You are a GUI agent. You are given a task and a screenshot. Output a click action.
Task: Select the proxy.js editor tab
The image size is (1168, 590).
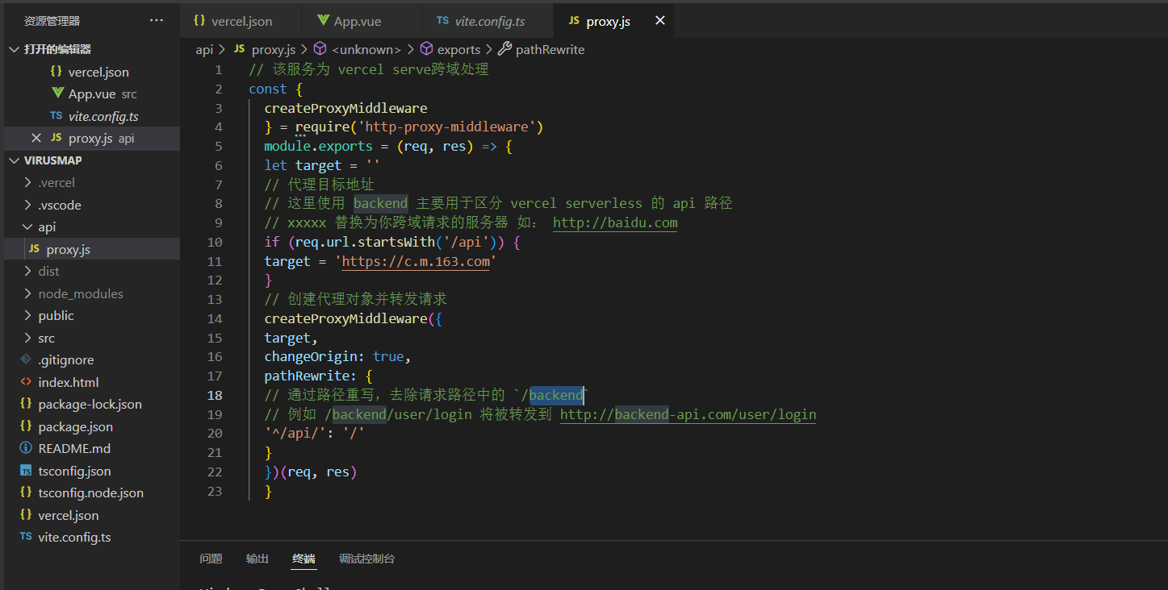(x=613, y=21)
